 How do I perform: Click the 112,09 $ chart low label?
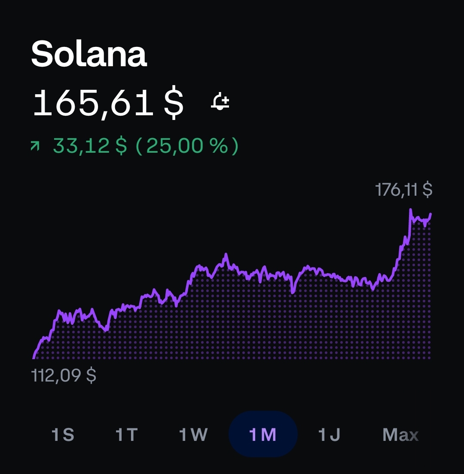tap(64, 376)
